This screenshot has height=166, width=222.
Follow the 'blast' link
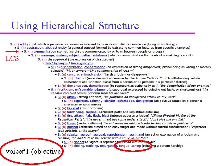105,116
